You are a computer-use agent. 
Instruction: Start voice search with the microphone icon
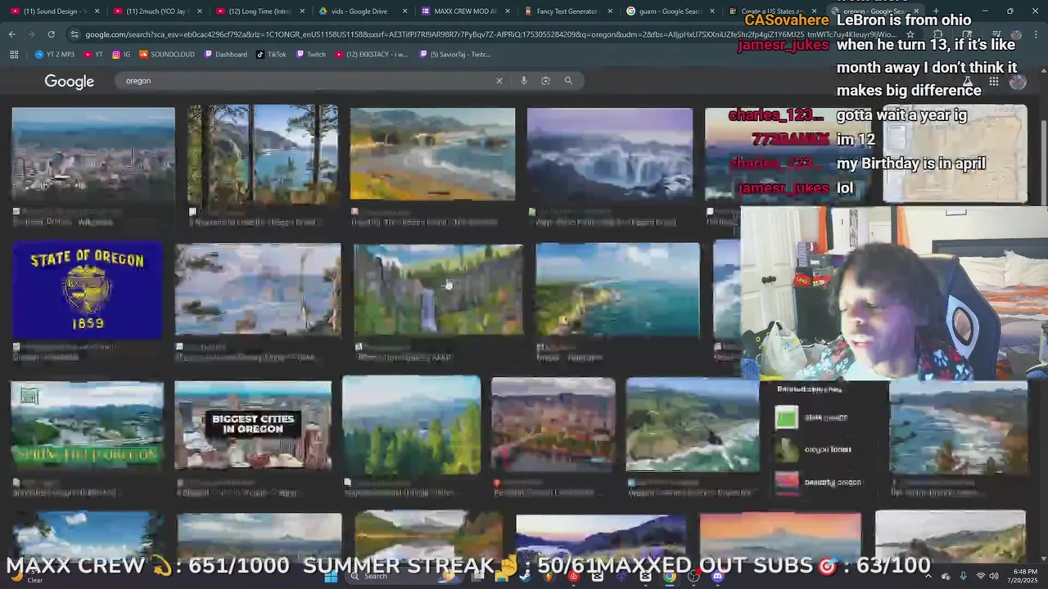click(x=524, y=81)
